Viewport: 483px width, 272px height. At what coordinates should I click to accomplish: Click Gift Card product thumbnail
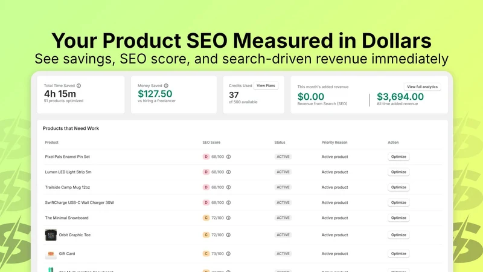[51, 254]
